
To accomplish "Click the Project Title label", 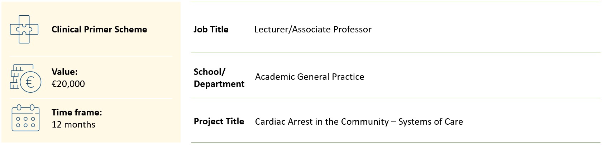I will [x=219, y=121].
